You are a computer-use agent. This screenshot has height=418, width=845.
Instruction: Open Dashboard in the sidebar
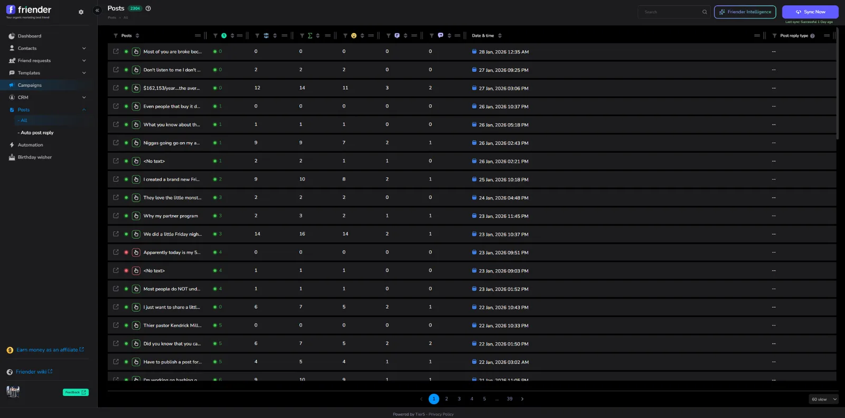30,36
